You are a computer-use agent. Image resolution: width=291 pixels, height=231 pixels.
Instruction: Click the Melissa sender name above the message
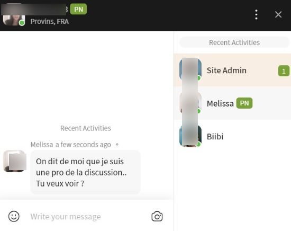click(x=42, y=145)
